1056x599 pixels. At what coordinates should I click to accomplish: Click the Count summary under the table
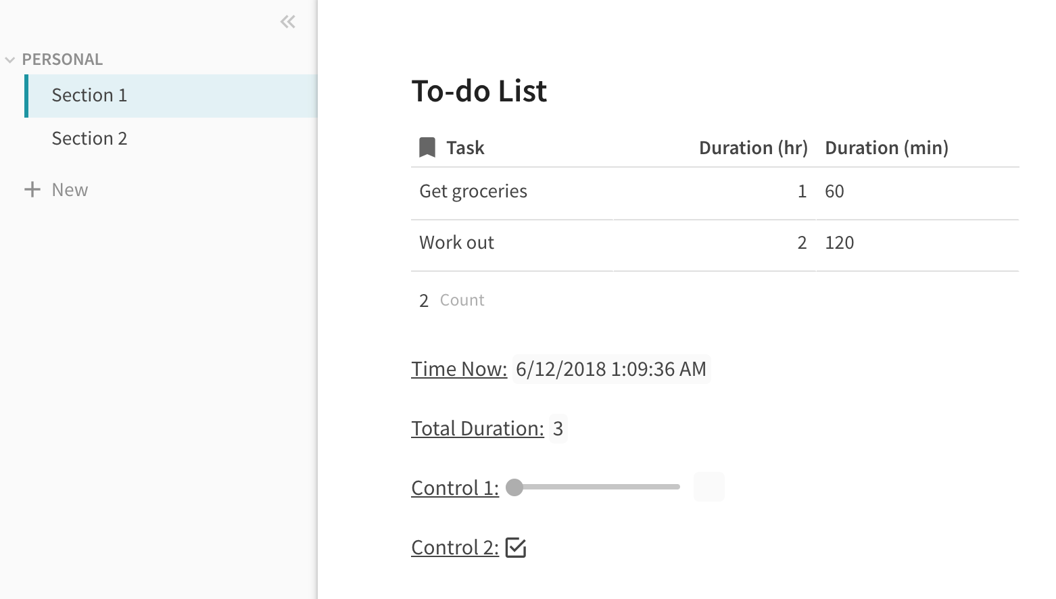coord(452,300)
